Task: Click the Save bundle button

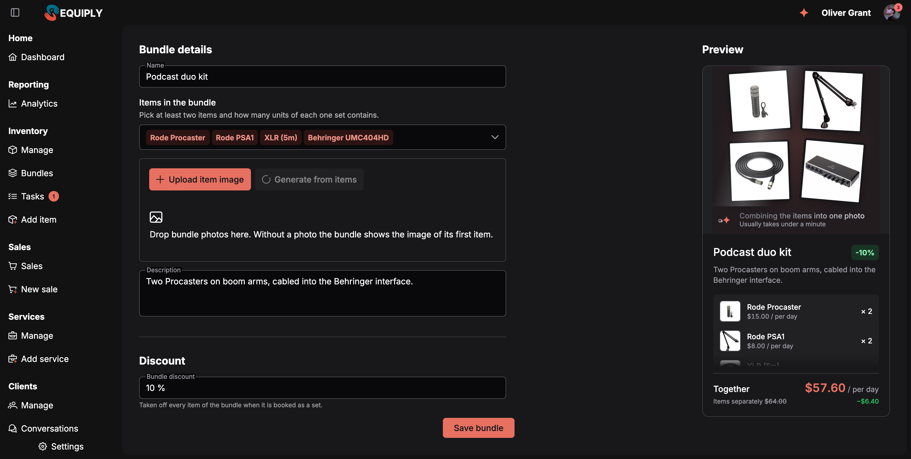Action: (478, 428)
